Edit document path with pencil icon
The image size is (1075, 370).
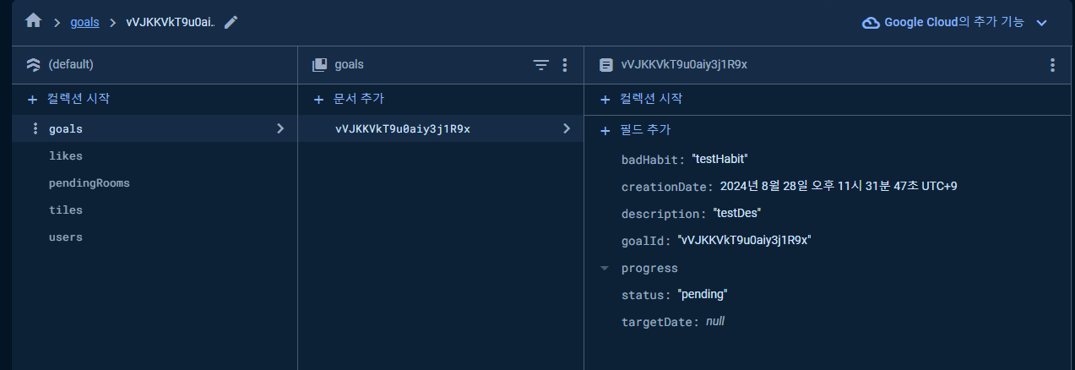tap(231, 23)
